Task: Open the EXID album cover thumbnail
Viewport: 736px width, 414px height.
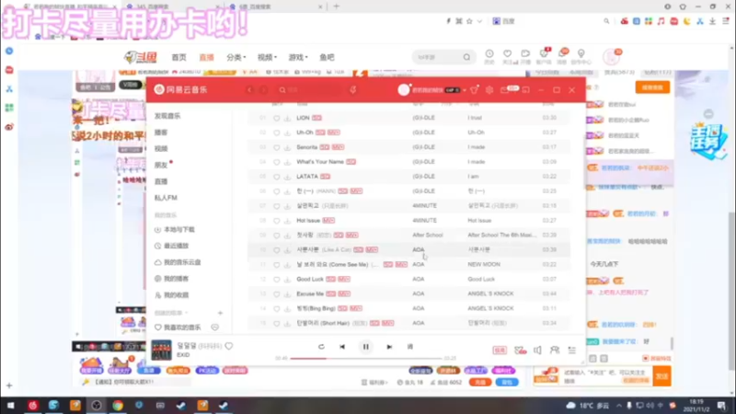Action: click(x=162, y=351)
